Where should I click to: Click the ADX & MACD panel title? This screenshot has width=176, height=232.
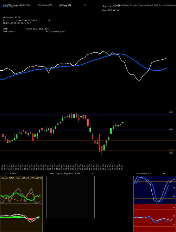11,174
